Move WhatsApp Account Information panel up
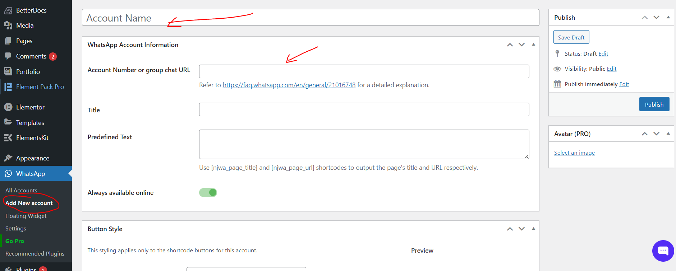The image size is (676, 271). point(510,45)
